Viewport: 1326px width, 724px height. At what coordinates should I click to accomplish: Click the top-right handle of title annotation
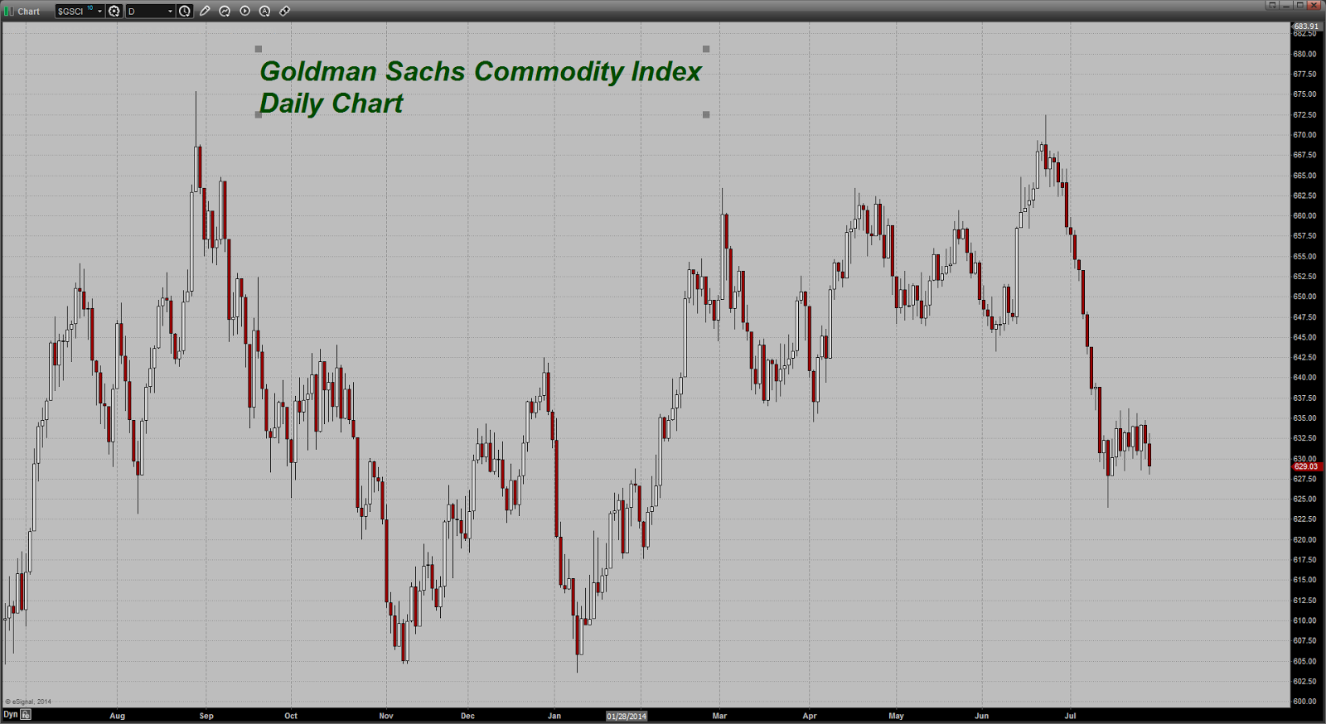click(x=706, y=49)
